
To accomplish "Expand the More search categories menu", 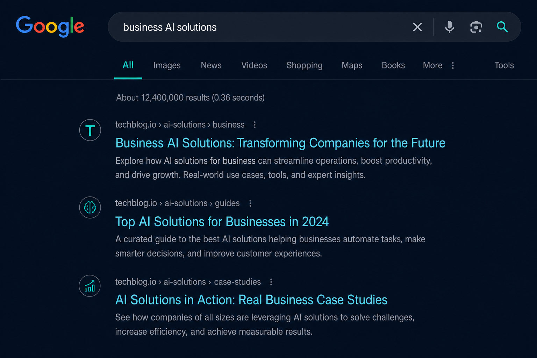I will click(x=438, y=65).
